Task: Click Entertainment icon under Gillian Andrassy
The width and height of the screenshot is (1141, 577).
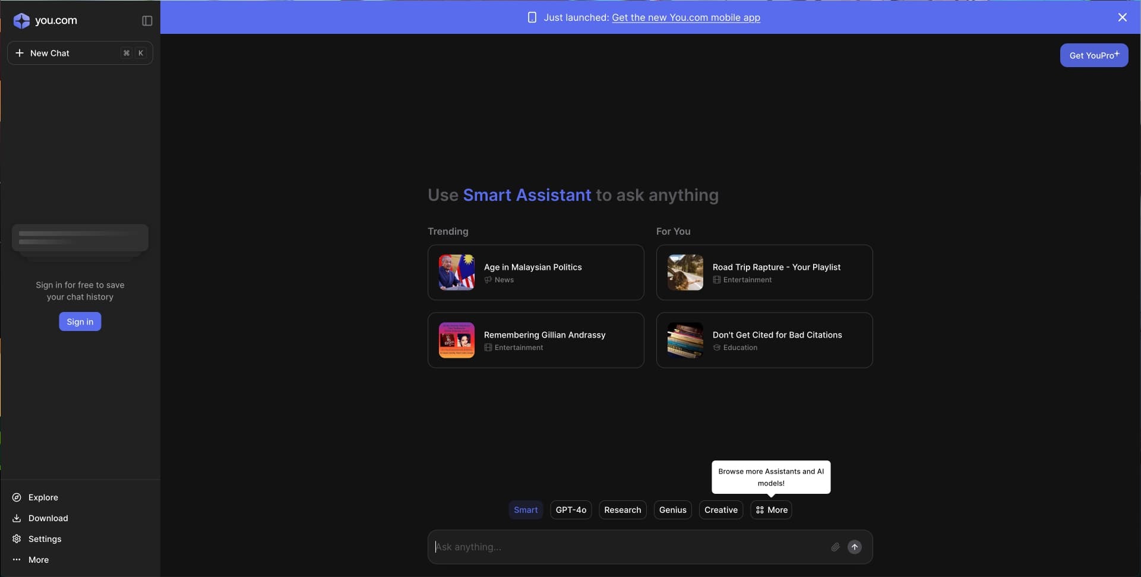Action: [x=488, y=348]
